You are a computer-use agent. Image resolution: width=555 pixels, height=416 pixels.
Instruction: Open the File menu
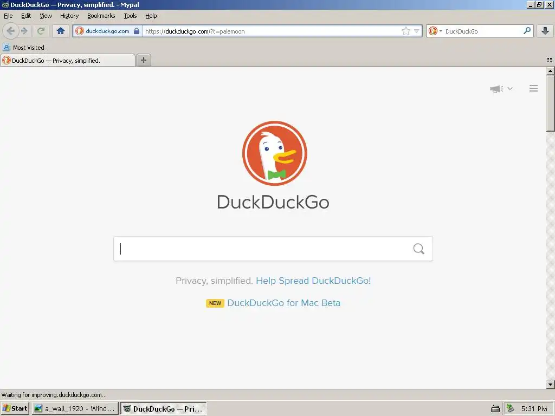[x=8, y=16]
